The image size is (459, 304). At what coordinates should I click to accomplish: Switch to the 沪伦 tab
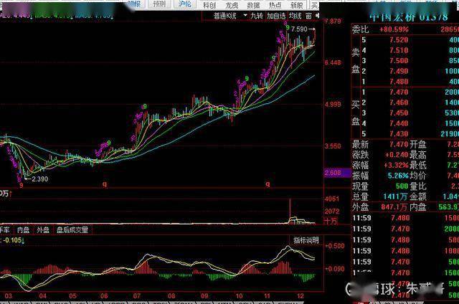pos(185,4)
